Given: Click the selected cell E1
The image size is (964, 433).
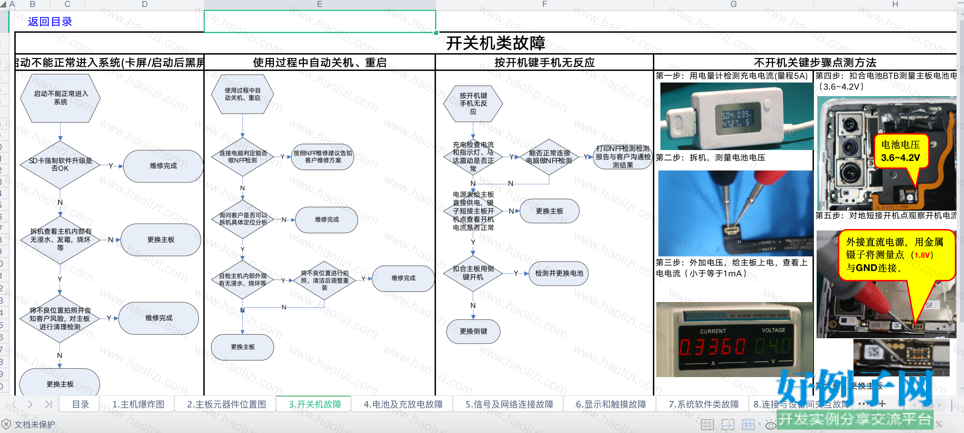Looking at the screenshot, I should click(x=320, y=21).
